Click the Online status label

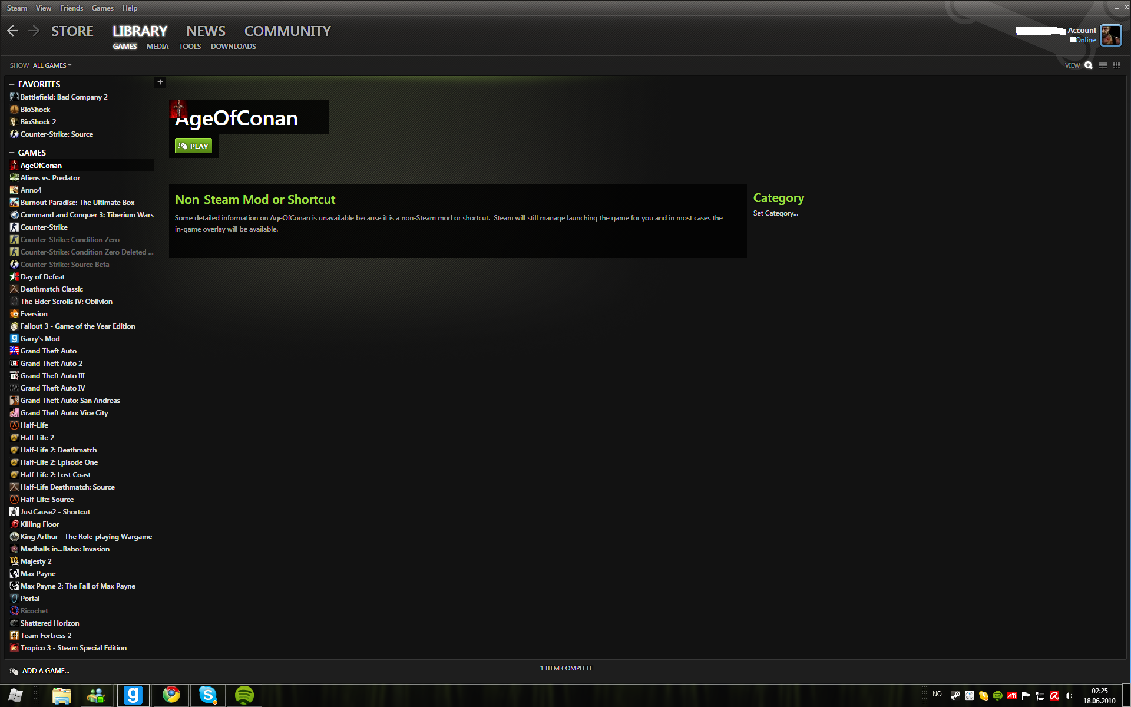coord(1086,40)
